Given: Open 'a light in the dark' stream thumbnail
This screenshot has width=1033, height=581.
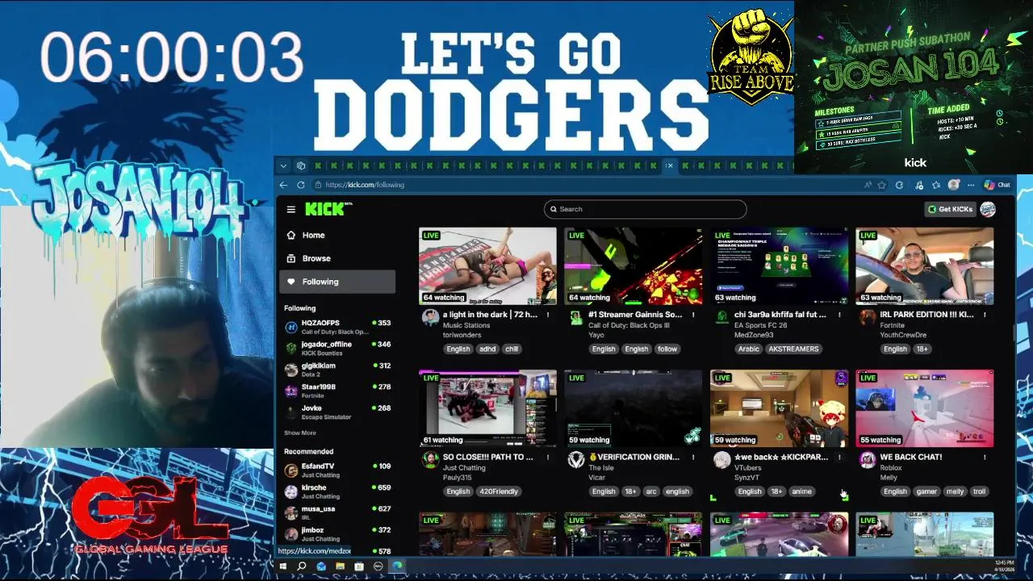Looking at the screenshot, I should 487,266.
